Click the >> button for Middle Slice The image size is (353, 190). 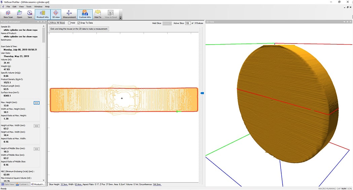[37, 149]
